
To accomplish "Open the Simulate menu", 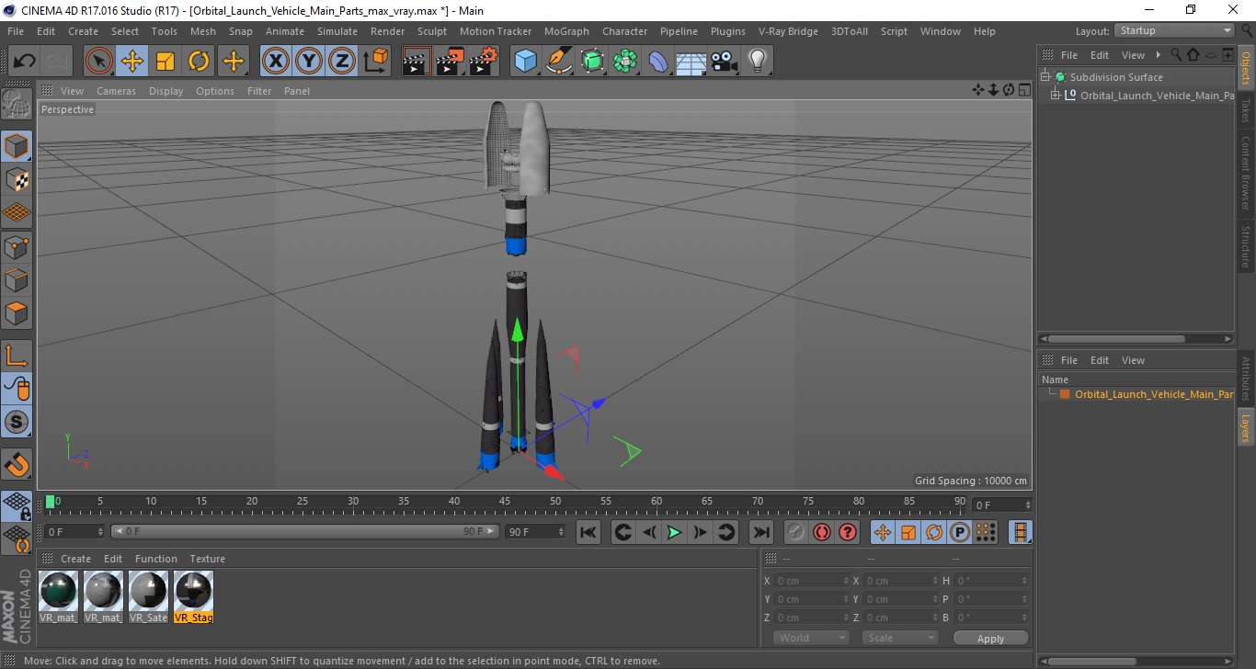I will coord(337,31).
